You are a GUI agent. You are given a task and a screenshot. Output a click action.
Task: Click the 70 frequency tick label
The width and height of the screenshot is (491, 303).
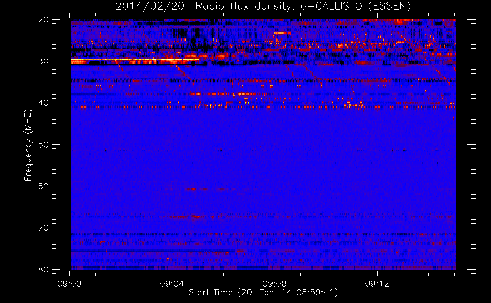point(43,228)
